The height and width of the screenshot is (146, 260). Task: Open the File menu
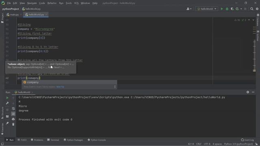9,3
